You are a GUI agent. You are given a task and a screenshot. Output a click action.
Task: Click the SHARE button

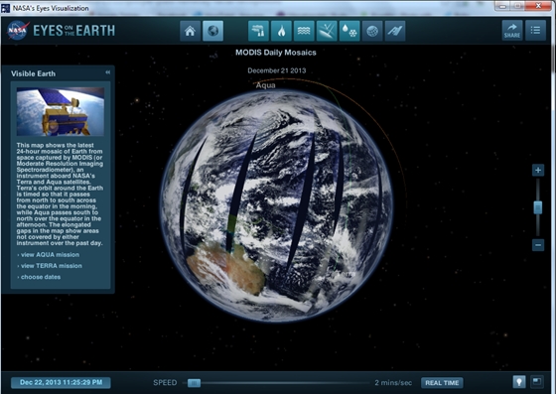pos(512,31)
